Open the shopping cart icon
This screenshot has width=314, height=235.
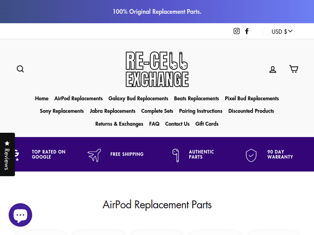tap(293, 69)
